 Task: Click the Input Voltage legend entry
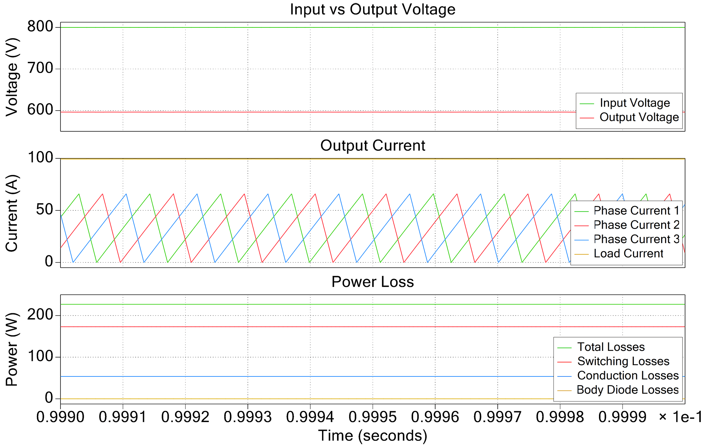click(x=634, y=103)
